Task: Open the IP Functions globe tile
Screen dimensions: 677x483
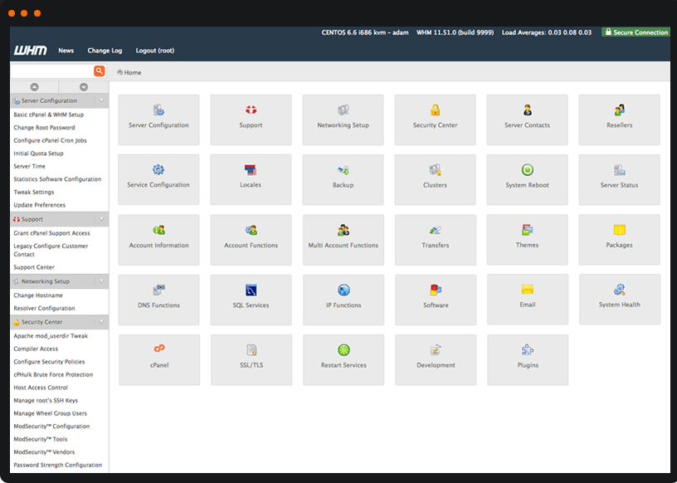Action: coord(343,300)
